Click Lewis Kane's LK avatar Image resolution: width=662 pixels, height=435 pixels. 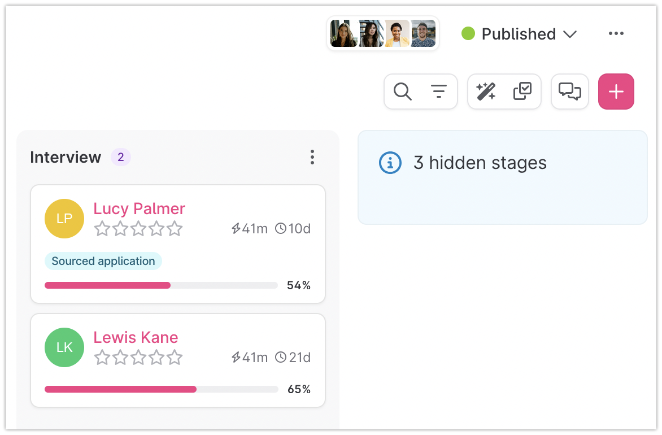coord(64,347)
